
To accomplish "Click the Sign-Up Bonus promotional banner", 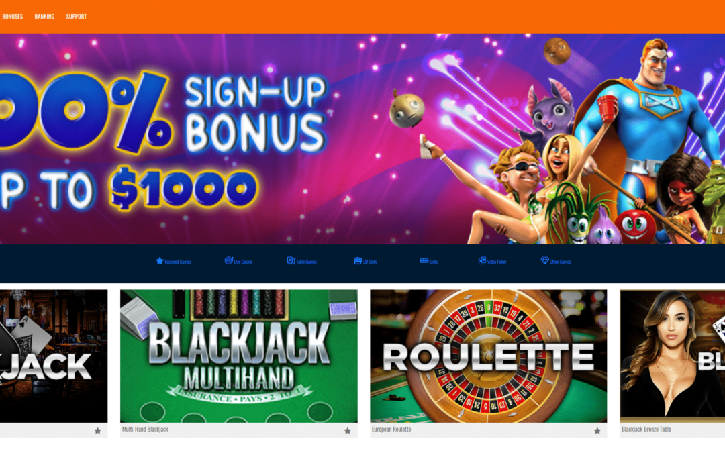I will click(x=362, y=139).
